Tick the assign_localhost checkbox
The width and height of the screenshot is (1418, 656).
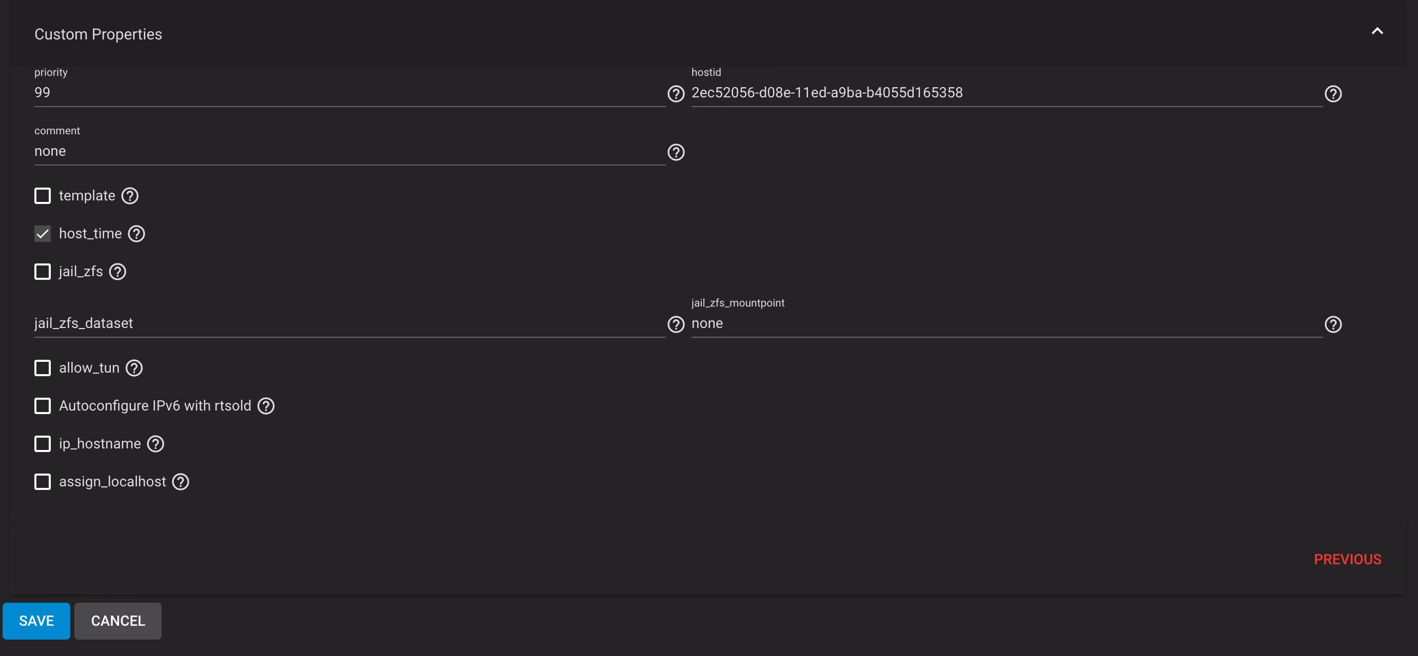coord(43,482)
